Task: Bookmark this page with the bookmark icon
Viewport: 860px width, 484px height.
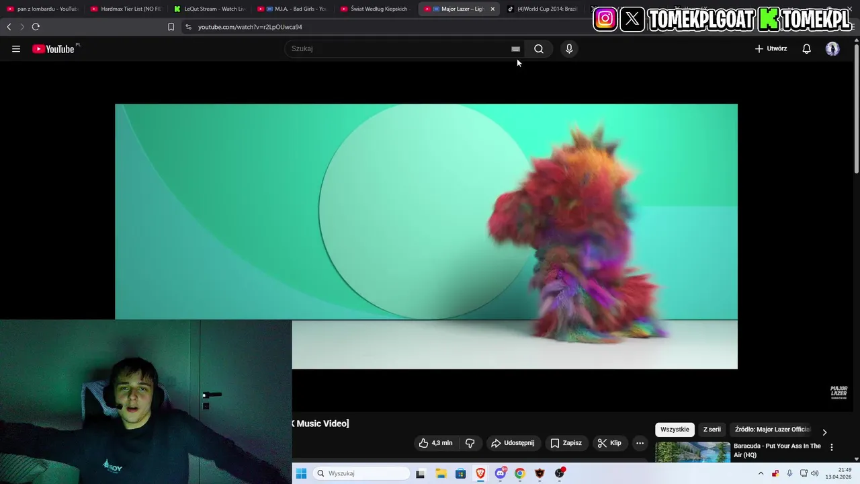Action: pyautogui.click(x=171, y=27)
